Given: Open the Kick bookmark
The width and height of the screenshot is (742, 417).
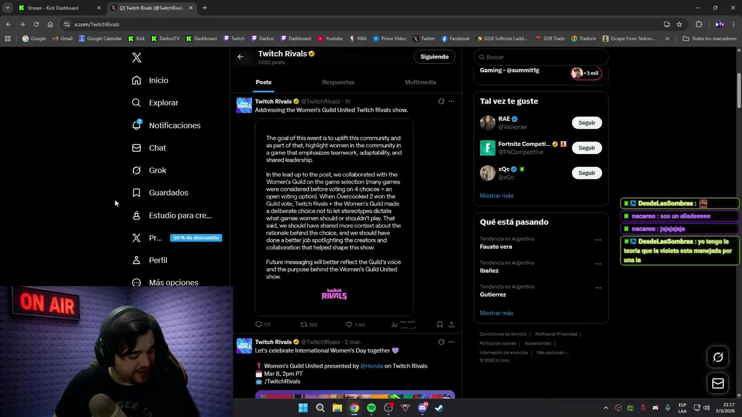Looking at the screenshot, I should (137, 39).
